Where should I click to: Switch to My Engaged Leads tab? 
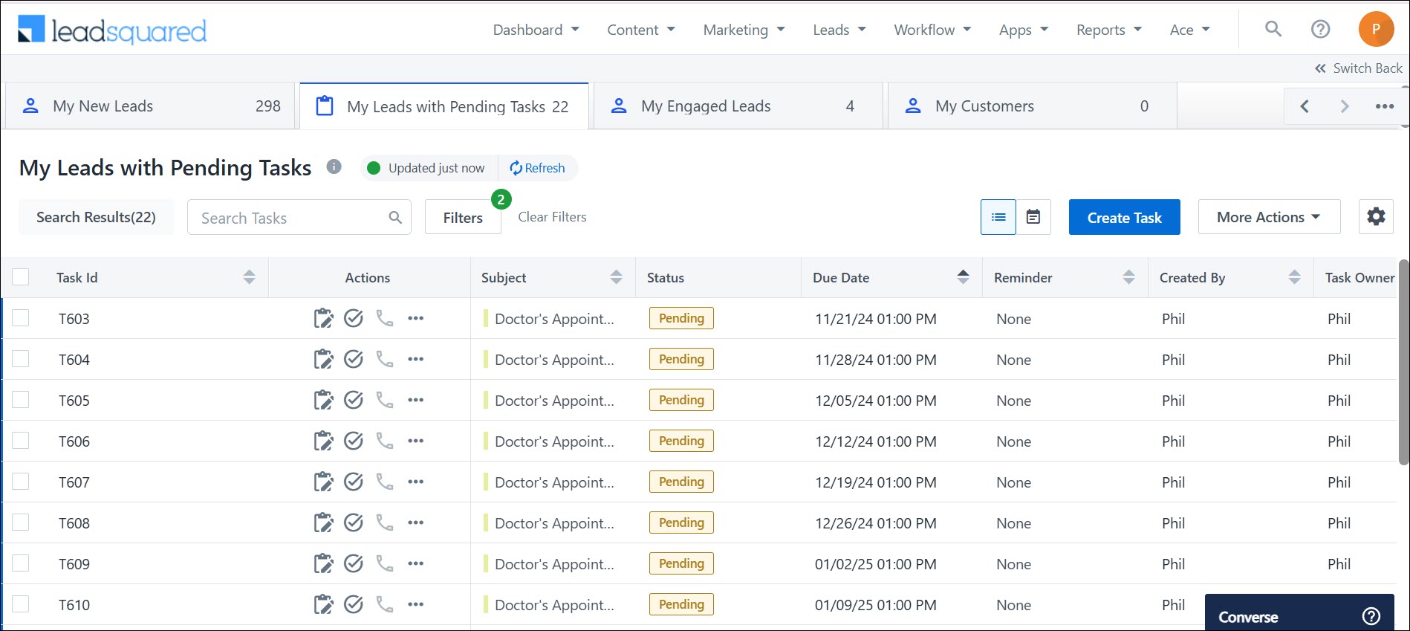[x=738, y=106]
